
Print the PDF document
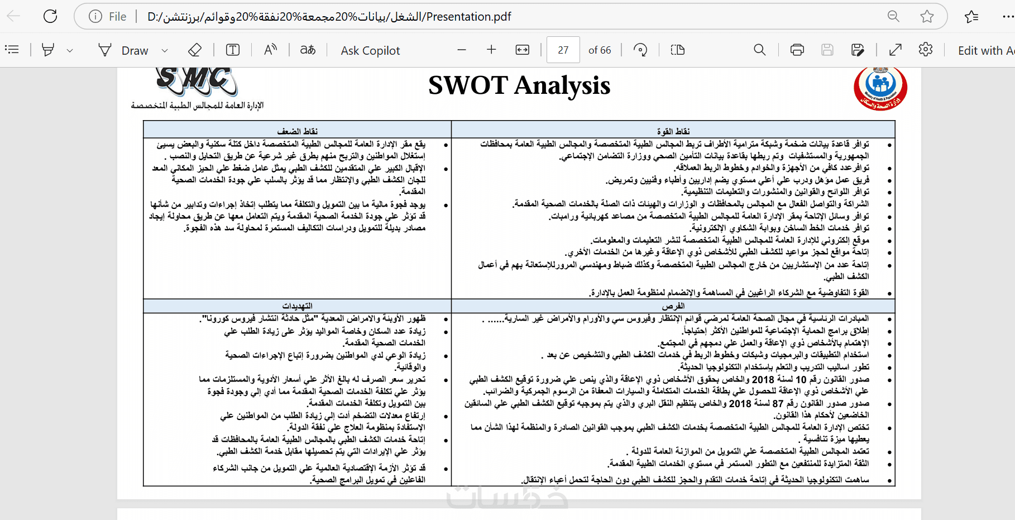pyautogui.click(x=797, y=50)
